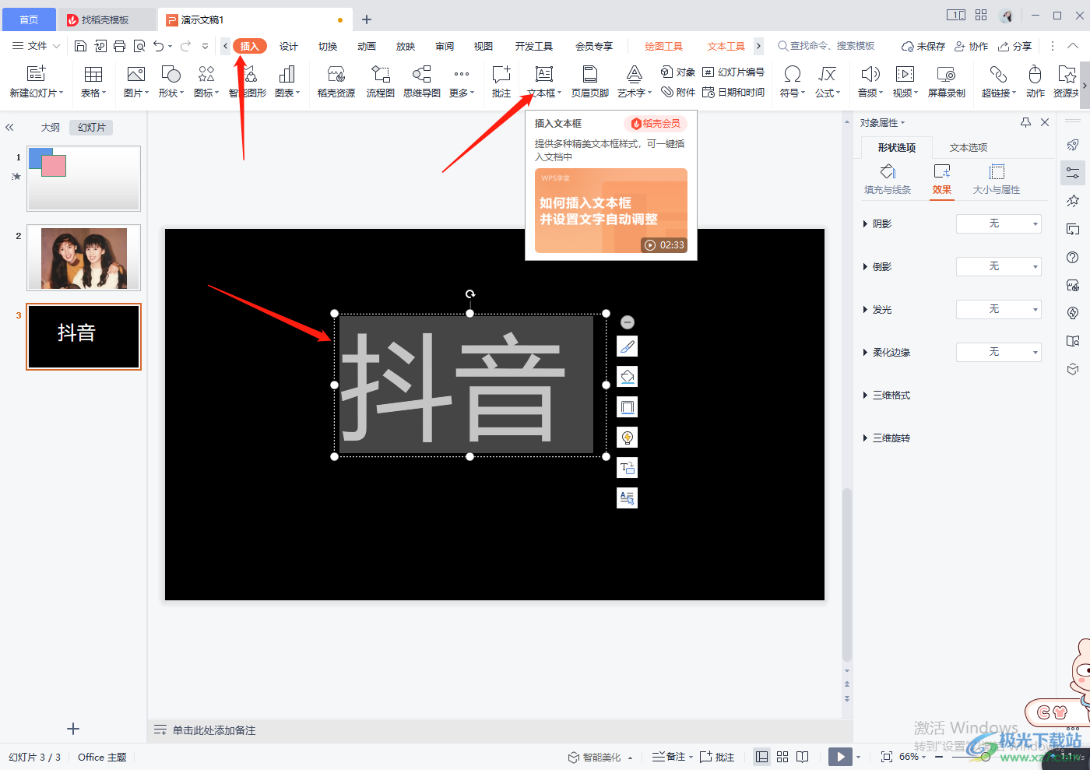Open the 倒影 reflection dropdown
This screenshot has width=1090, height=770.
point(999,266)
